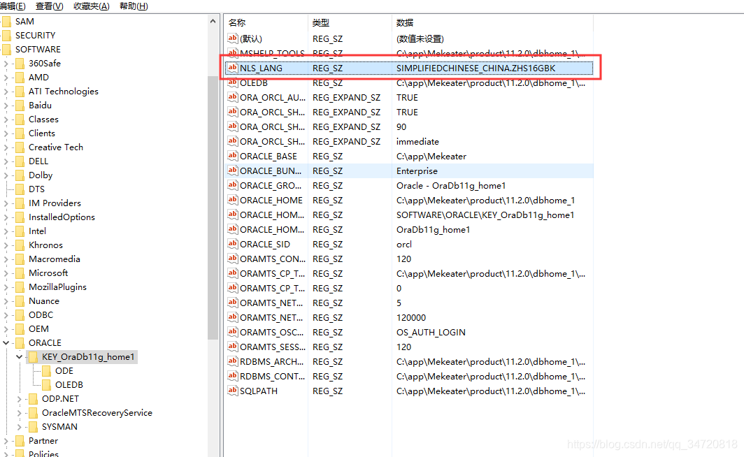The width and height of the screenshot is (744, 457).
Task: Select the Khronos key
Action: click(x=45, y=245)
